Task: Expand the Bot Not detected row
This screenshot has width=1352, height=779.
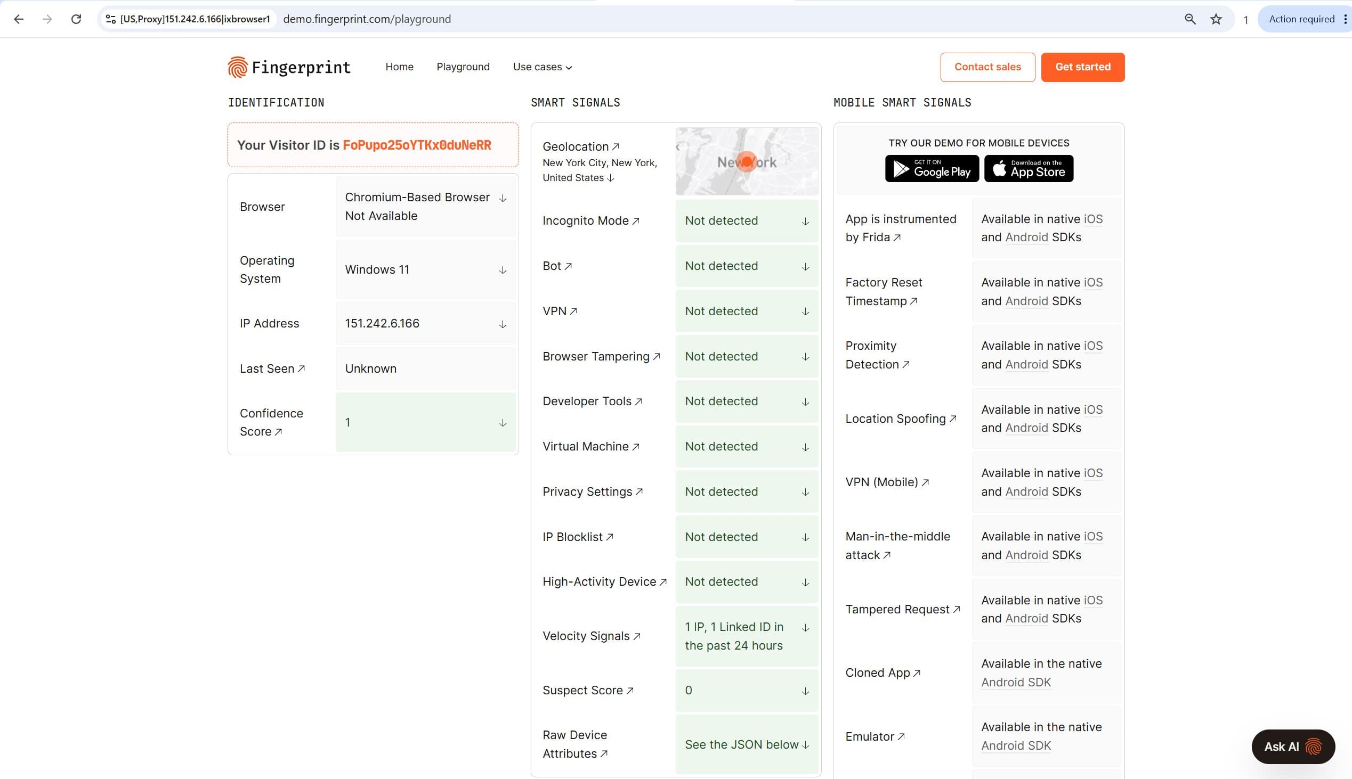Action: pyautogui.click(x=747, y=266)
